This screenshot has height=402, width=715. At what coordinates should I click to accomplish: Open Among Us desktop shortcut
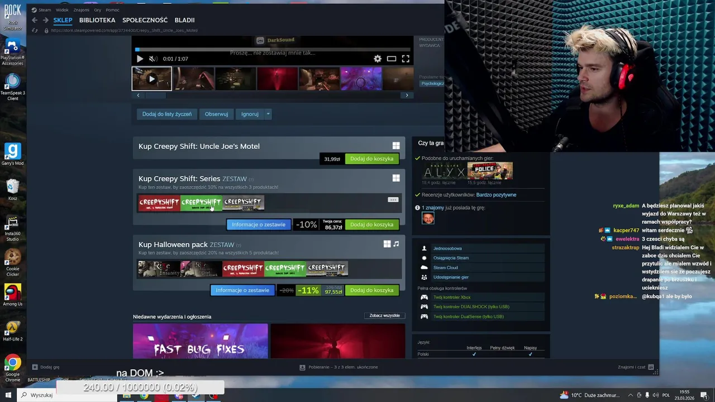point(12,295)
